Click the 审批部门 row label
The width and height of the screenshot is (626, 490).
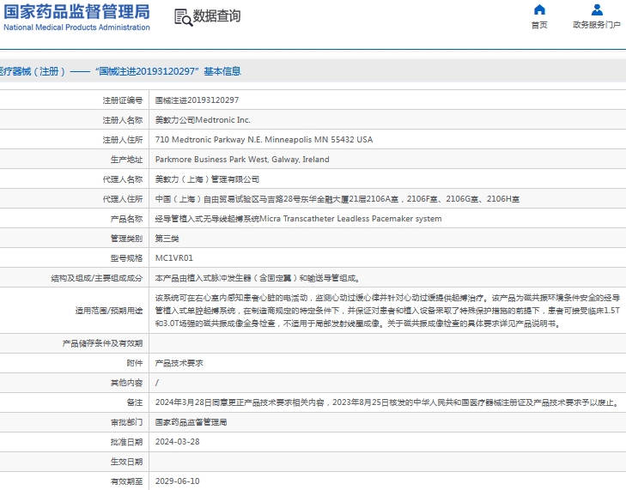click(126, 422)
